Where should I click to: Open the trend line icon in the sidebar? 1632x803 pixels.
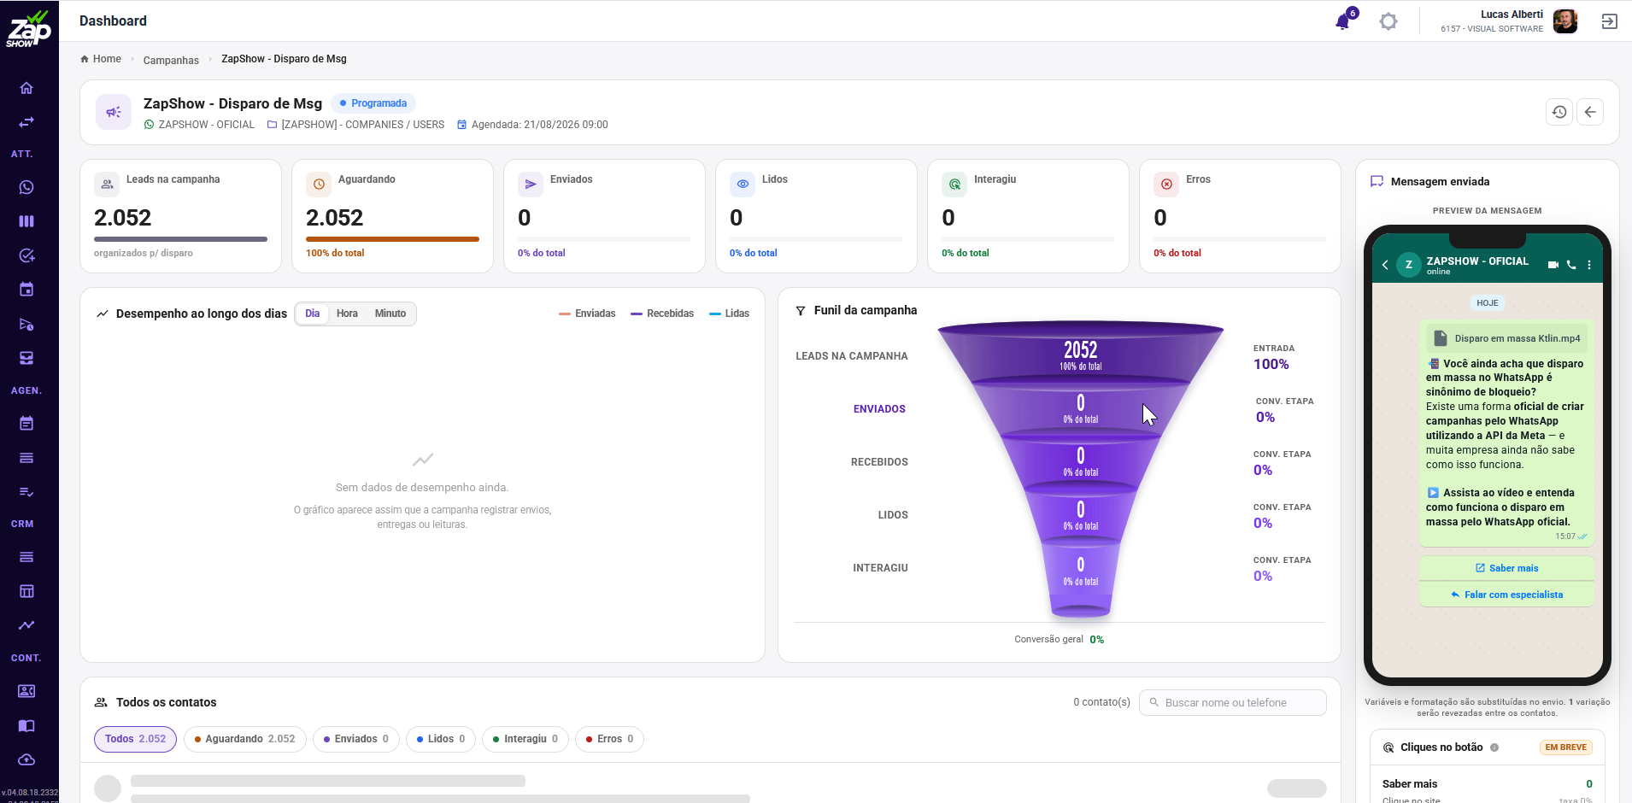coord(26,625)
